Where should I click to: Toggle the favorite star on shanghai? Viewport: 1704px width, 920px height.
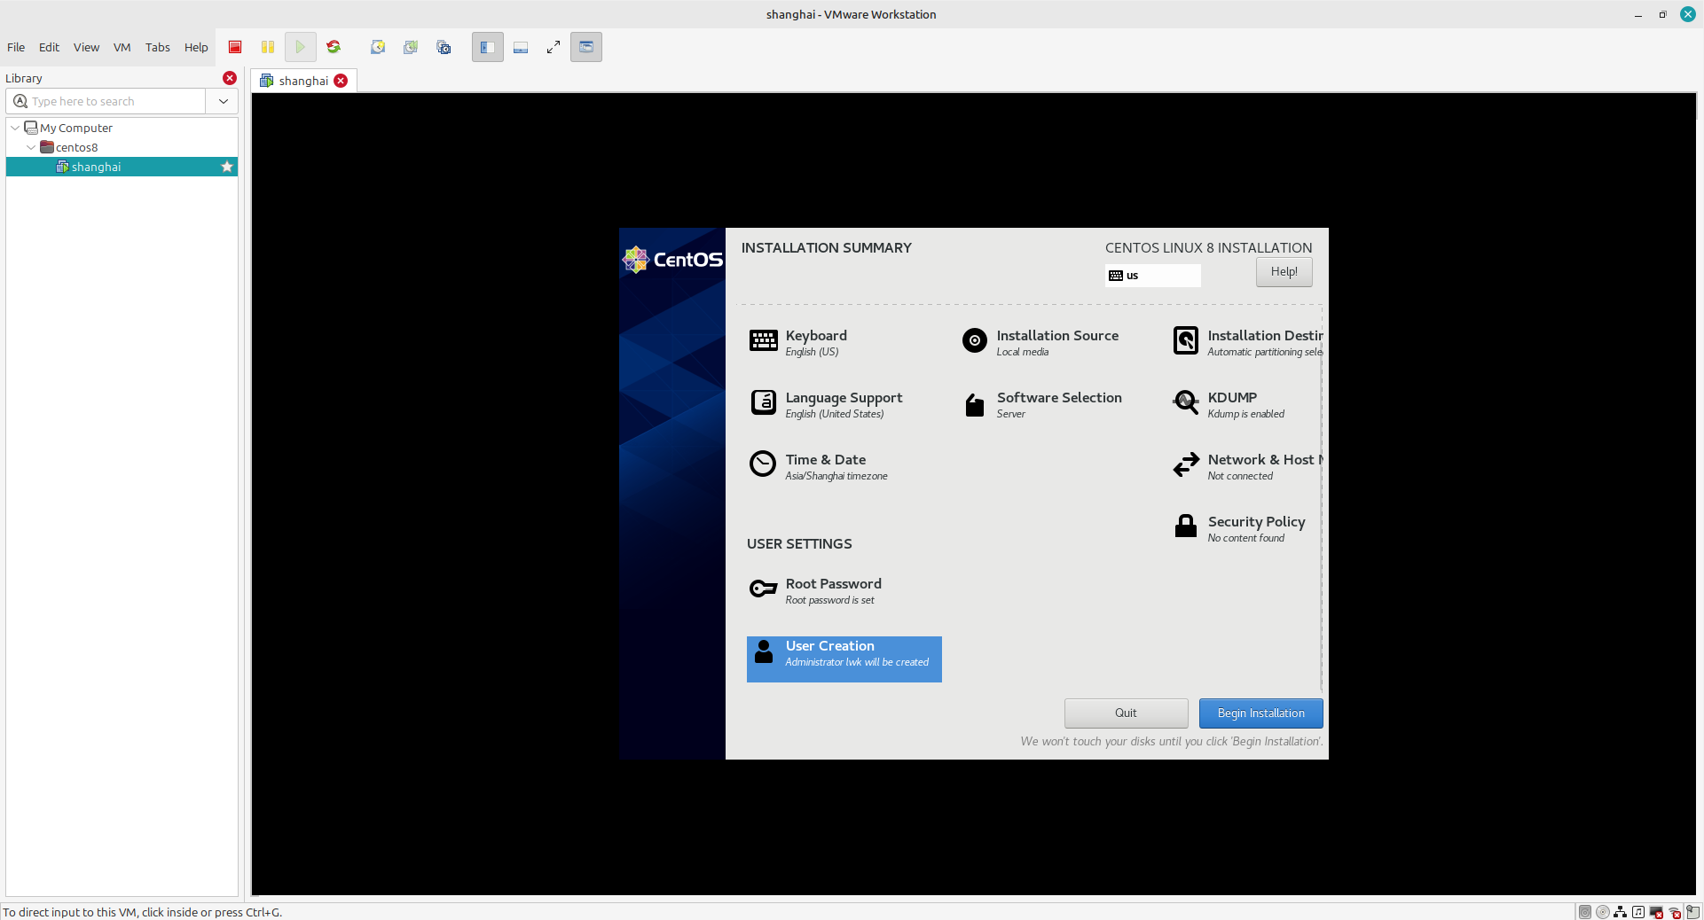click(227, 167)
